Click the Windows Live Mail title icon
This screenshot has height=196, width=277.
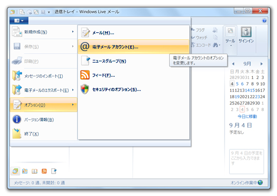coord(12,12)
